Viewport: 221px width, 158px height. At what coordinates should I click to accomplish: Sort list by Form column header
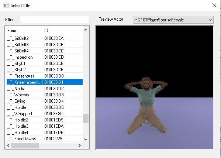[x=24, y=31]
